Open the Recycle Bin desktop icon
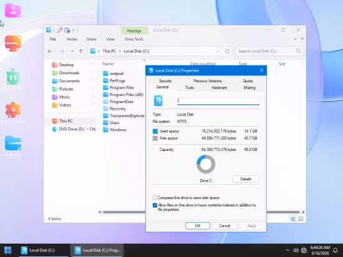The height and width of the screenshot is (257, 343). 13,77
